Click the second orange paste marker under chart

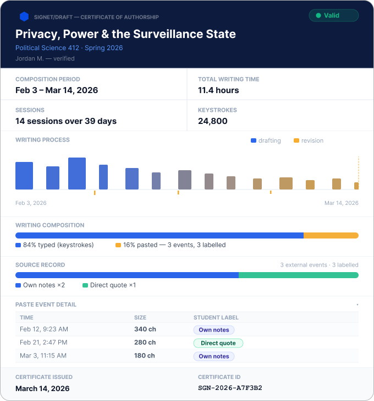coord(178,192)
